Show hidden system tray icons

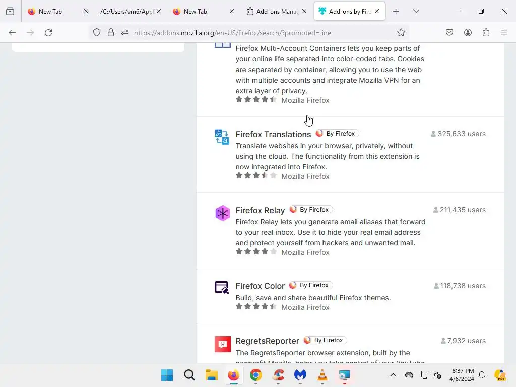pos(393,375)
